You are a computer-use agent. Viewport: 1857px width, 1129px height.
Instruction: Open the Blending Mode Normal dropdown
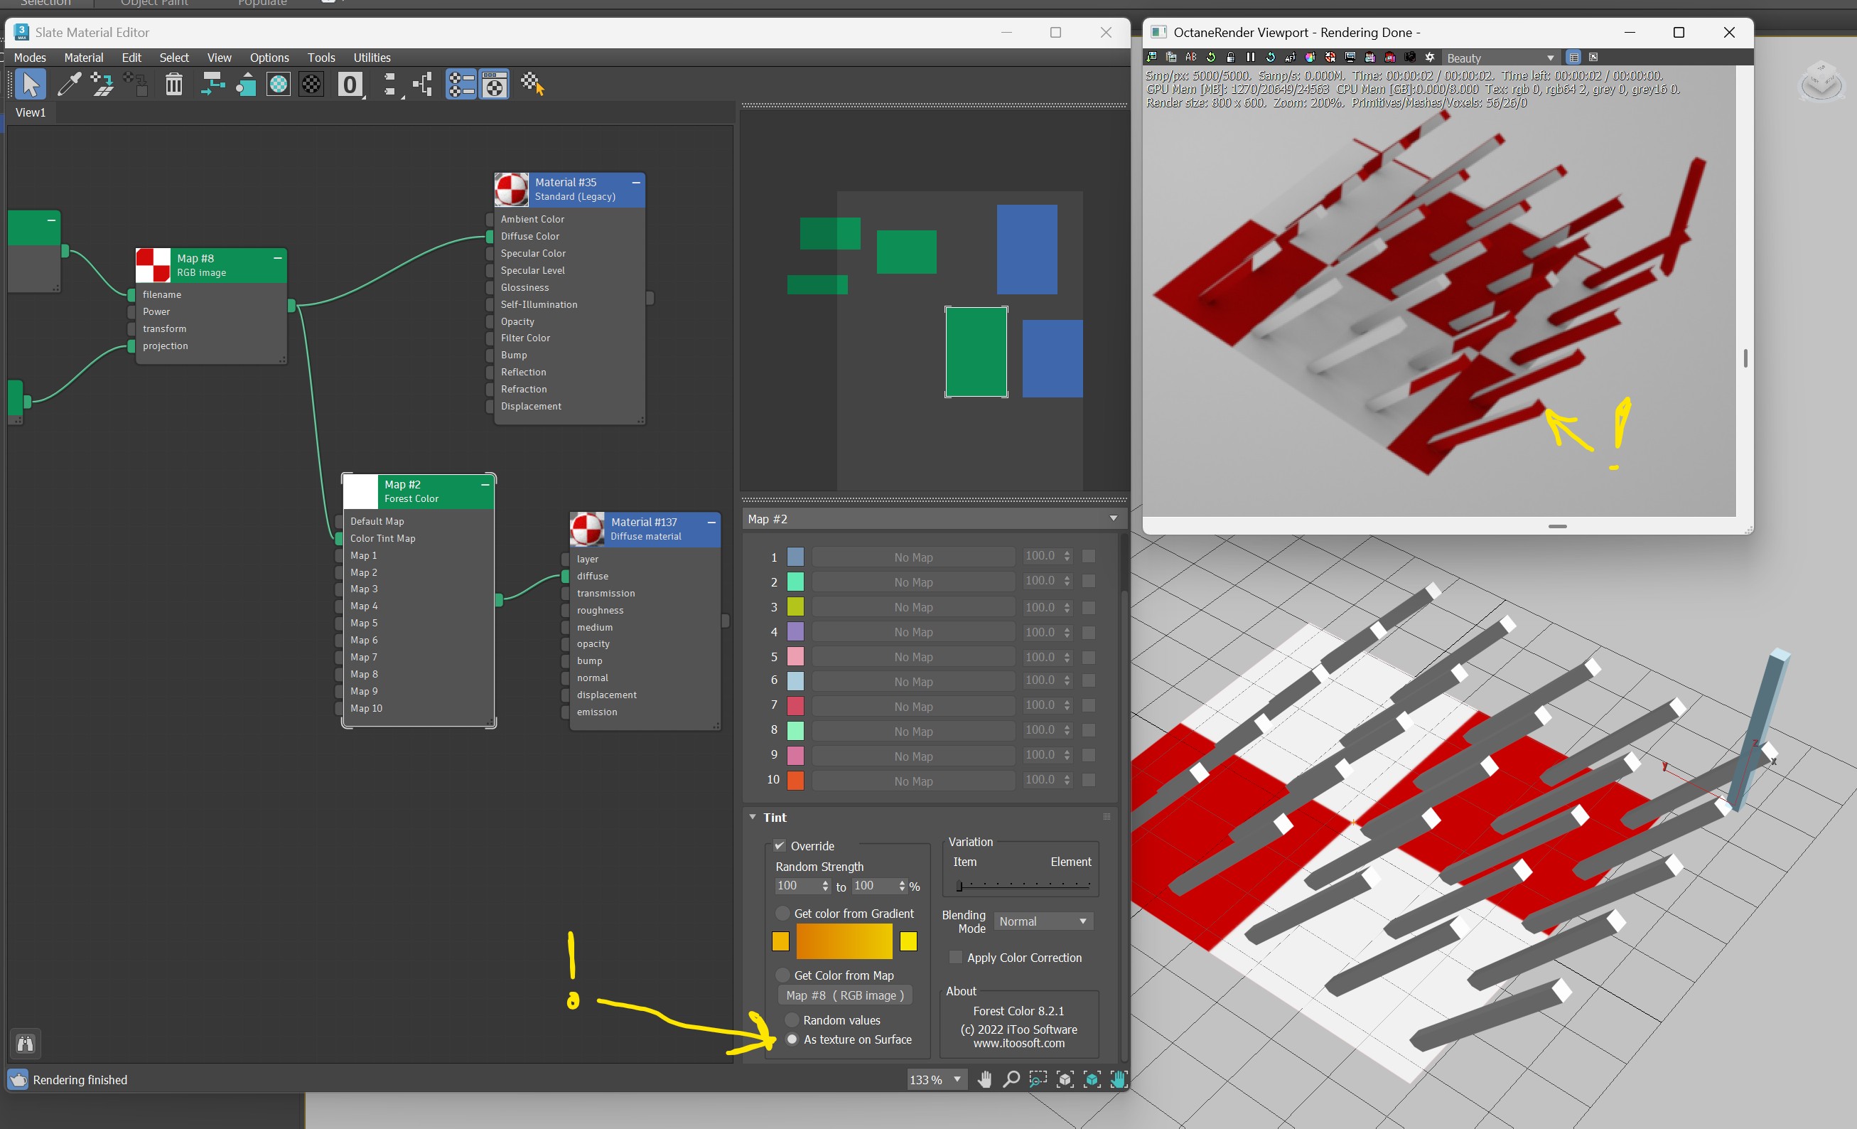(x=1043, y=921)
